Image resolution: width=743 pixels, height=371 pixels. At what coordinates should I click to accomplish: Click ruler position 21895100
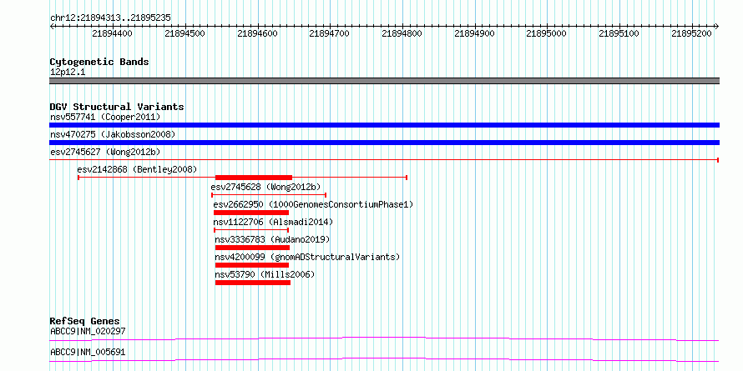tap(619, 33)
